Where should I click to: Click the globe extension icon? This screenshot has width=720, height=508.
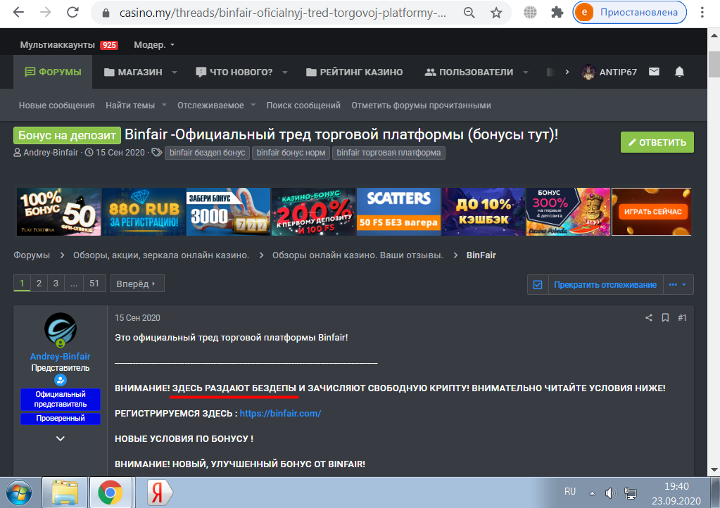tap(530, 13)
